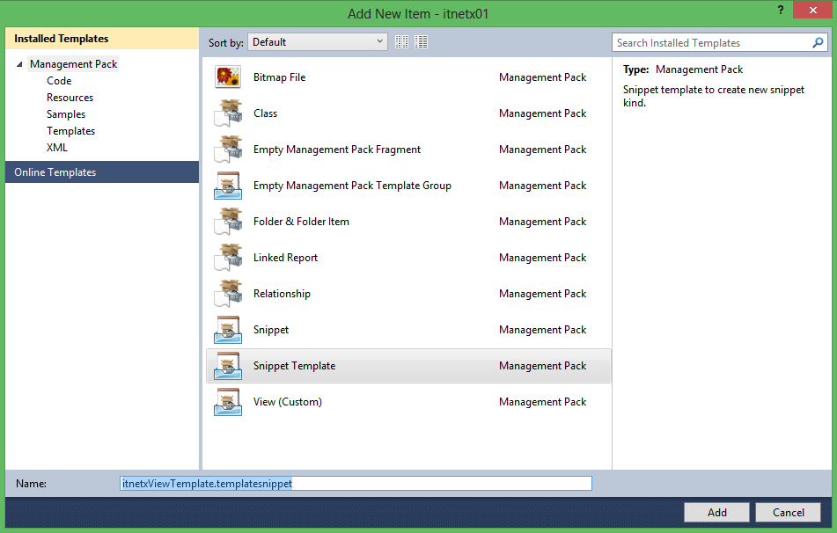Switch to small icons view
This screenshot has height=533, width=837.
click(x=402, y=42)
